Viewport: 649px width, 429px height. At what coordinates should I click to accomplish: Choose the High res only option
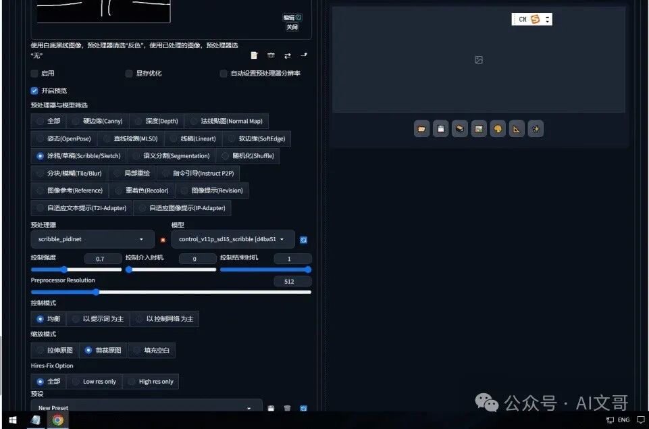coord(151,381)
